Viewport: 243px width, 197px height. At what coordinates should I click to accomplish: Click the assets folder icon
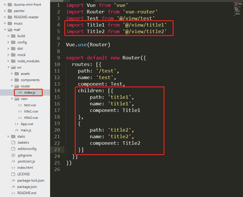(x=17, y=74)
